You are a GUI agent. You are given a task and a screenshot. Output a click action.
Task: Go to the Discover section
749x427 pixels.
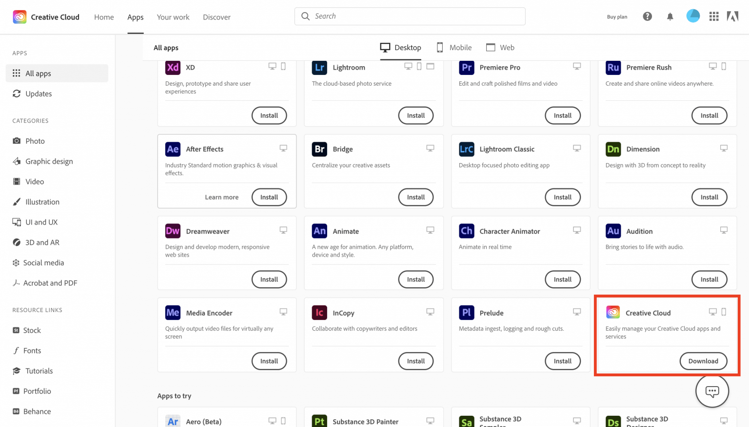(x=217, y=17)
